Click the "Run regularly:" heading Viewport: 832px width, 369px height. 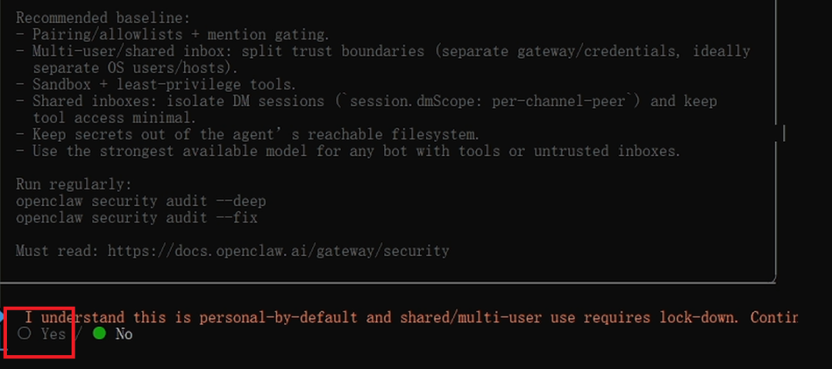[x=74, y=184]
